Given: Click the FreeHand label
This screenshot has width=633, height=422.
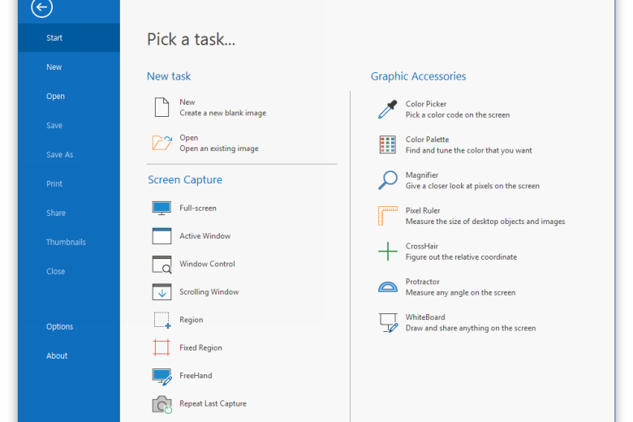Looking at the screenshot, I should [196, 376].
